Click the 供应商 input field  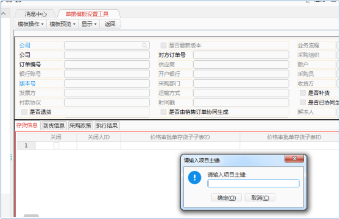[241, 64]
